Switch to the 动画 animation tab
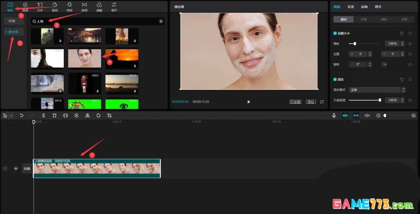This screenshot has height=214, width=420. coord(364,7)
